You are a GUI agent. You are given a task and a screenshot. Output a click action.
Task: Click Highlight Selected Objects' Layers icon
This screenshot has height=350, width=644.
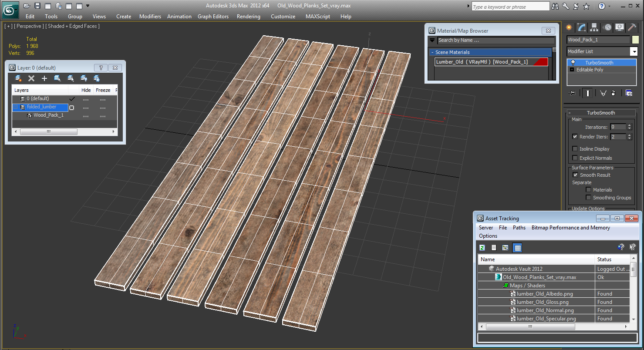(71, 78)
